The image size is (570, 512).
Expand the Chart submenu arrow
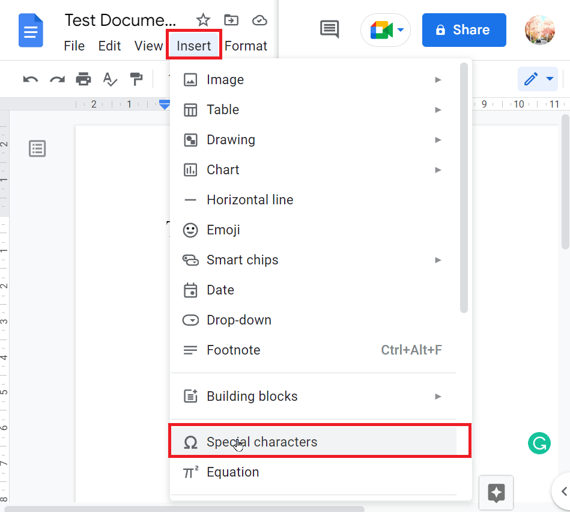point(438,170)
